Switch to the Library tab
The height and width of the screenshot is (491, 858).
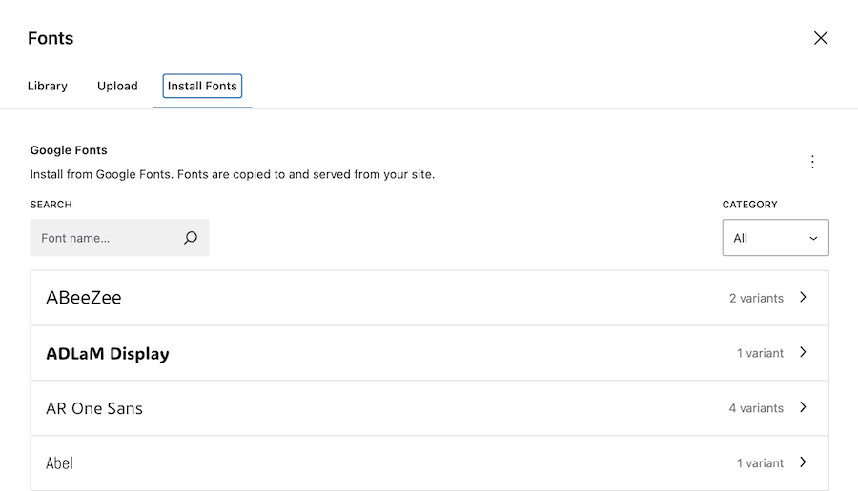point(48,86)
